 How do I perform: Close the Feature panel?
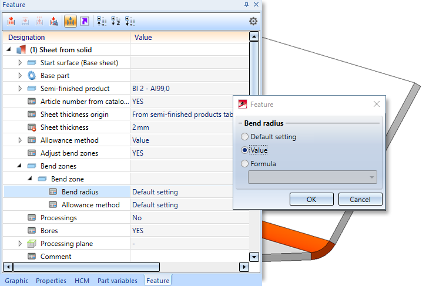point(256,4)
